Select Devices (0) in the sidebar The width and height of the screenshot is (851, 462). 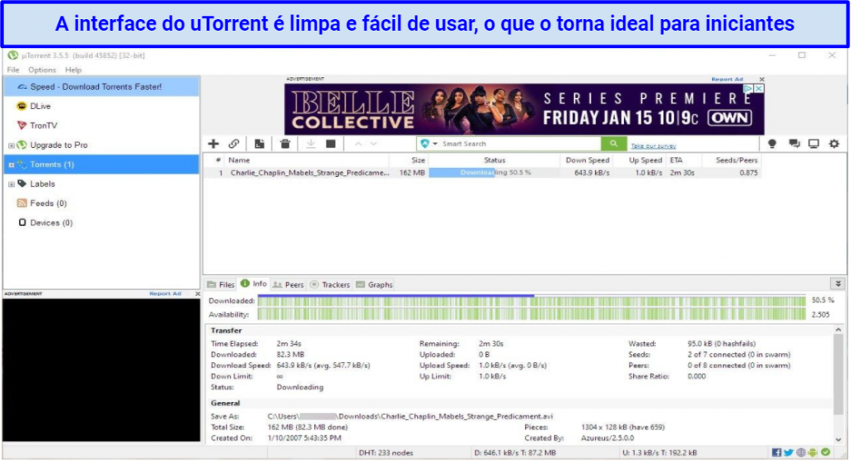[x=51, y=224]
